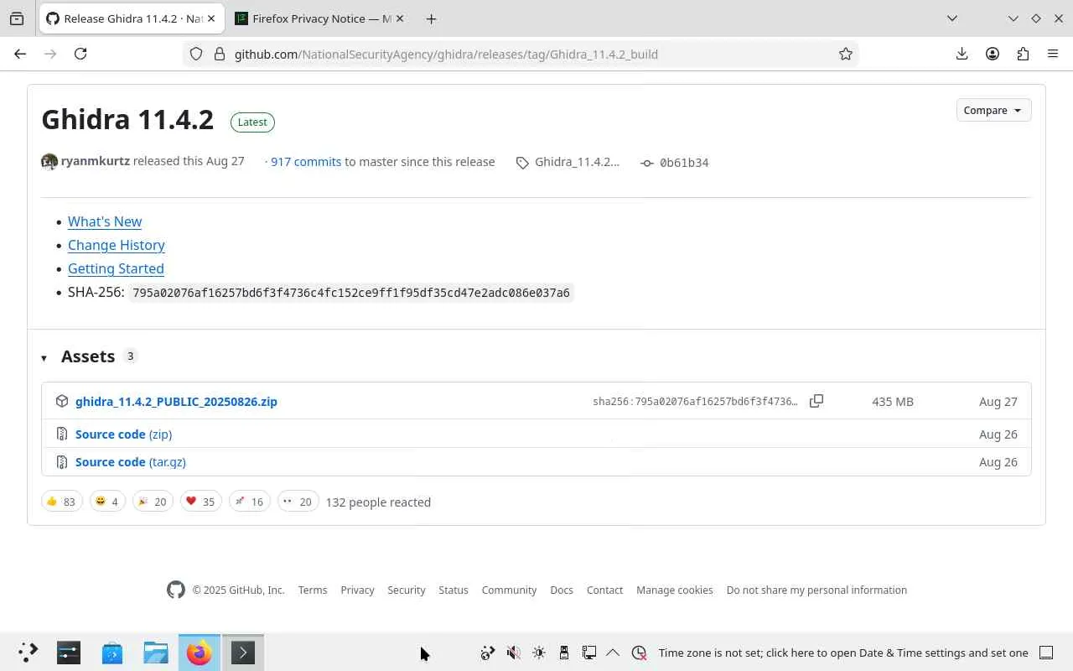Go back to the previous page

pos(20,54)
